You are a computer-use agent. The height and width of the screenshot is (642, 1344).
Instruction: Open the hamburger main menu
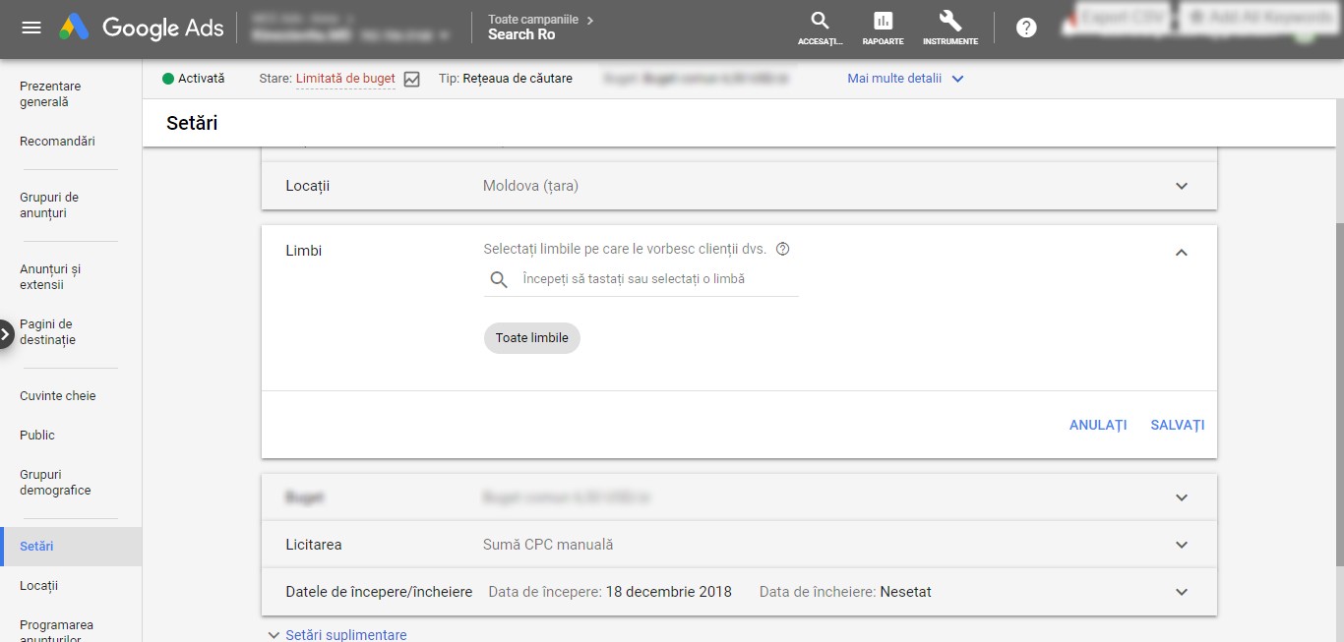click(31, 28)
